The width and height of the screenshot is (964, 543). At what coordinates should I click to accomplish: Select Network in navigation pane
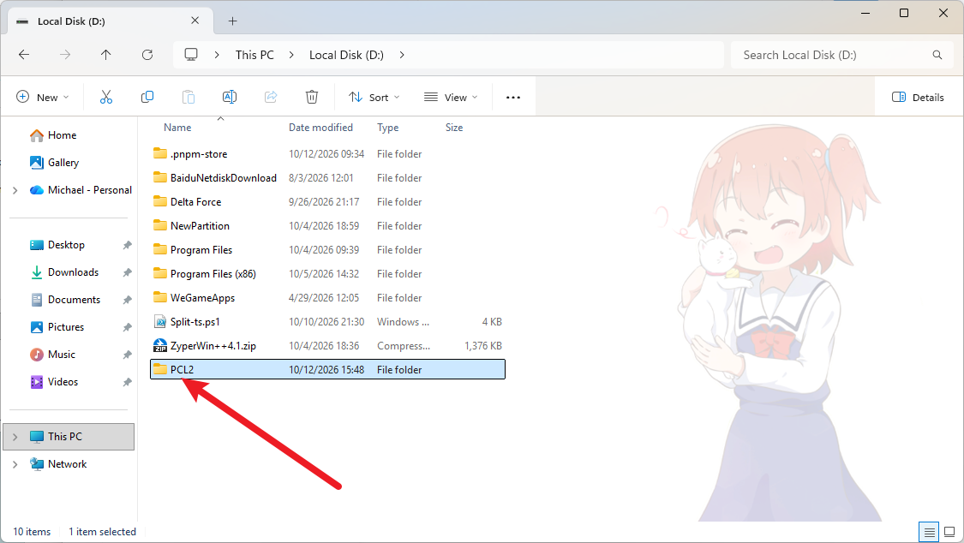[67, 464]
